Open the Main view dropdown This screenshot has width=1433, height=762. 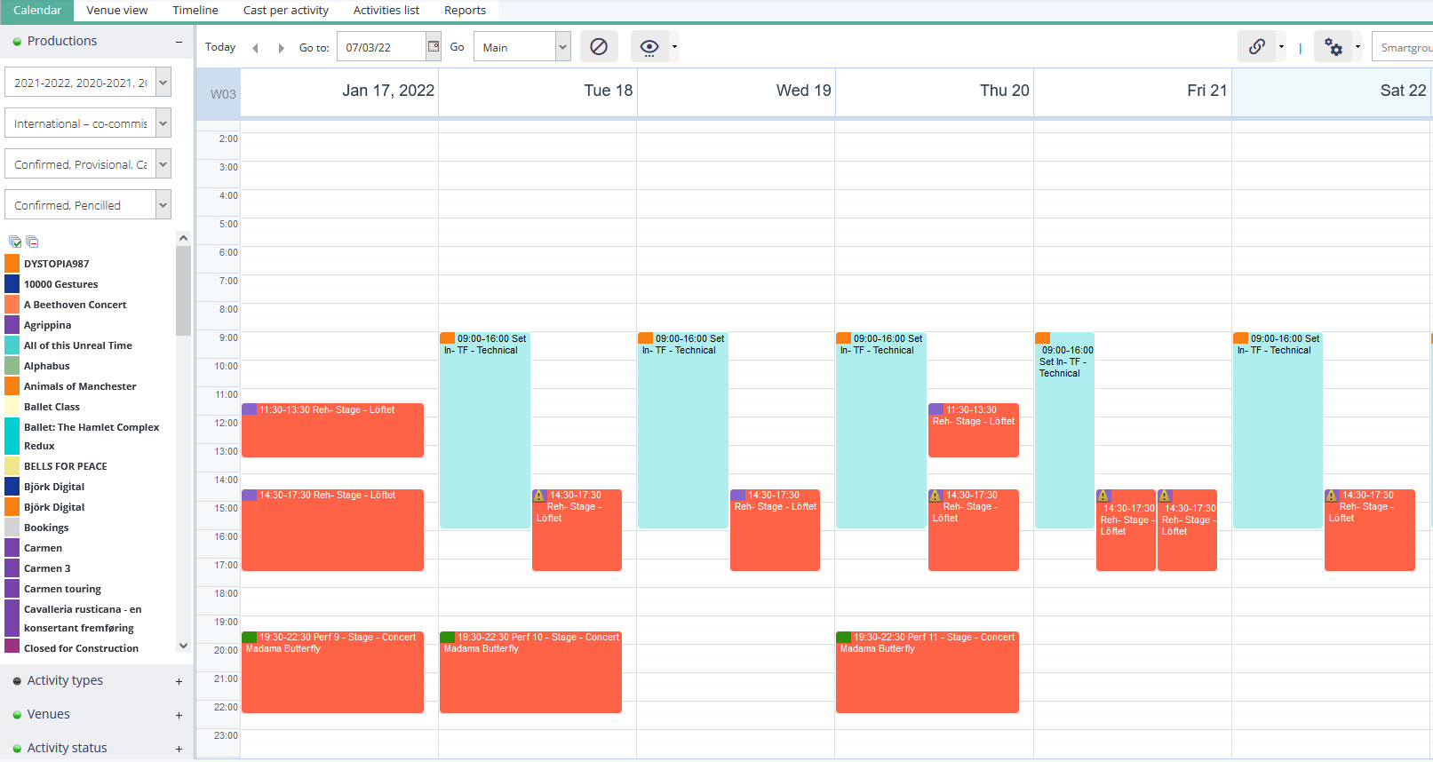tap(562, 47)
